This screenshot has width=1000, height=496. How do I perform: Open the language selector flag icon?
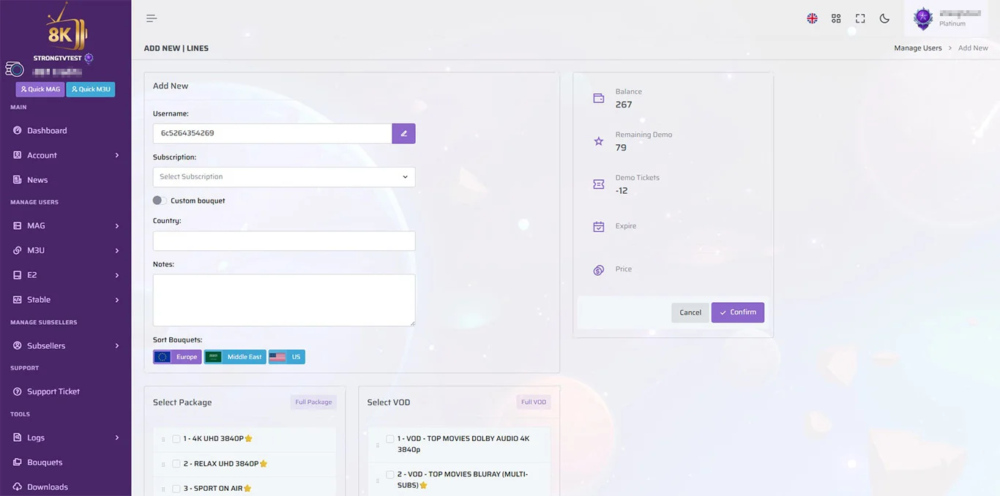[x=812, y=18]
